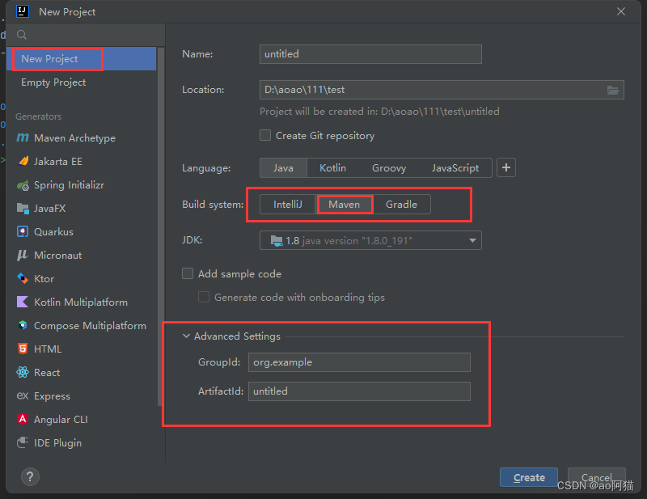The image size is (647, 499).
Task: Click the Generators section label
Action: click(x=38, y=116)
